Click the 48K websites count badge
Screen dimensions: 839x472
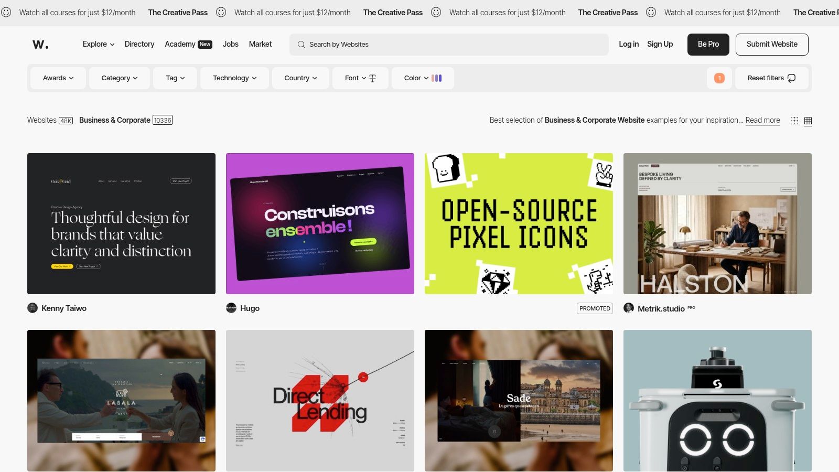tap(66, 121)
